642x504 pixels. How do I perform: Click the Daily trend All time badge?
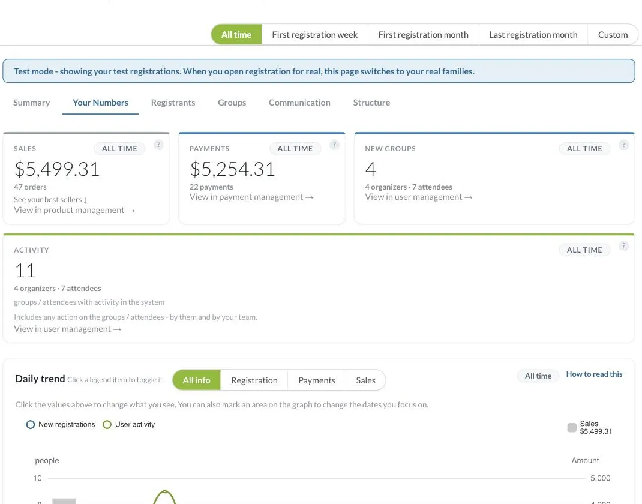tap(538, 376)
